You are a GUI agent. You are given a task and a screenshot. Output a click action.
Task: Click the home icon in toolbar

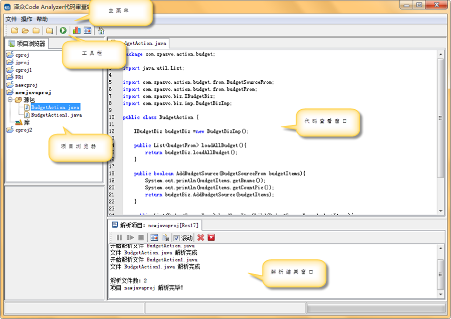click(101, 31)
